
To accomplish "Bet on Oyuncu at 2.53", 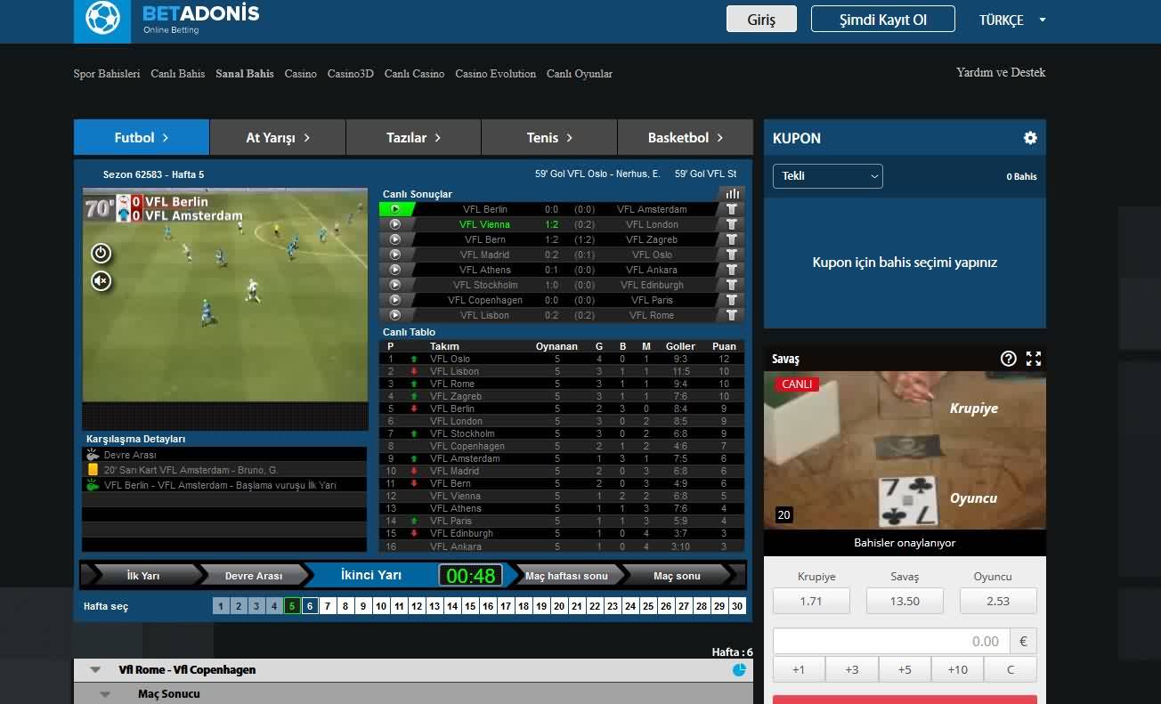I will point(998,601).
